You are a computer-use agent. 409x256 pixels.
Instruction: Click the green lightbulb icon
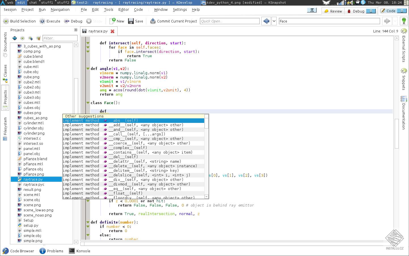[x=404, y=21]
